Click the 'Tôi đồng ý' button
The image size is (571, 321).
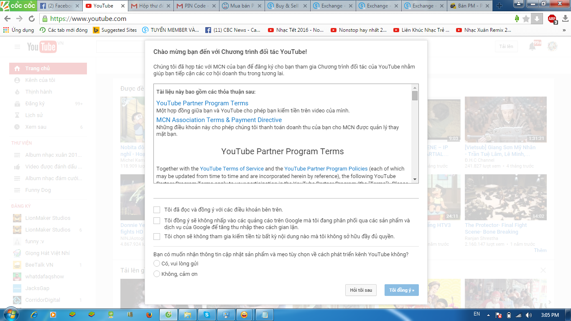pos(402,290)
